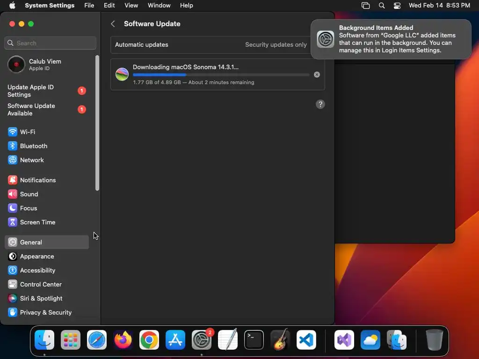Open Visual Studio Code from Dock
The image size is (479, 359).
pyautogui.click(x=306, y=340)
